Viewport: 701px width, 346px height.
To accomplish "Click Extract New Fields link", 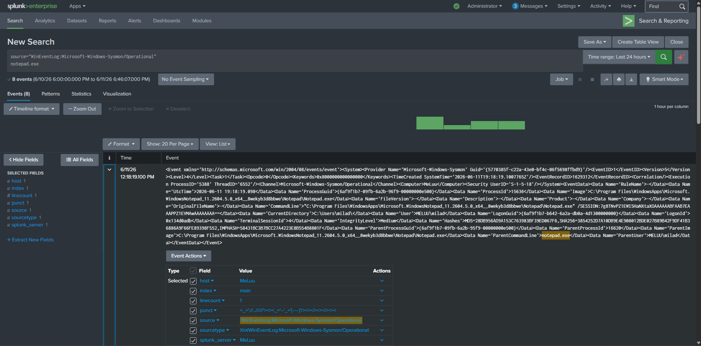I will point(30,240).
